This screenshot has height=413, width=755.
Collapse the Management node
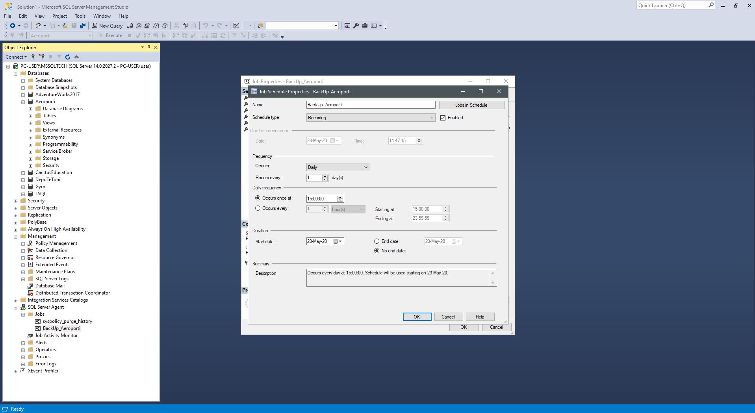click(x=15, y=237)
